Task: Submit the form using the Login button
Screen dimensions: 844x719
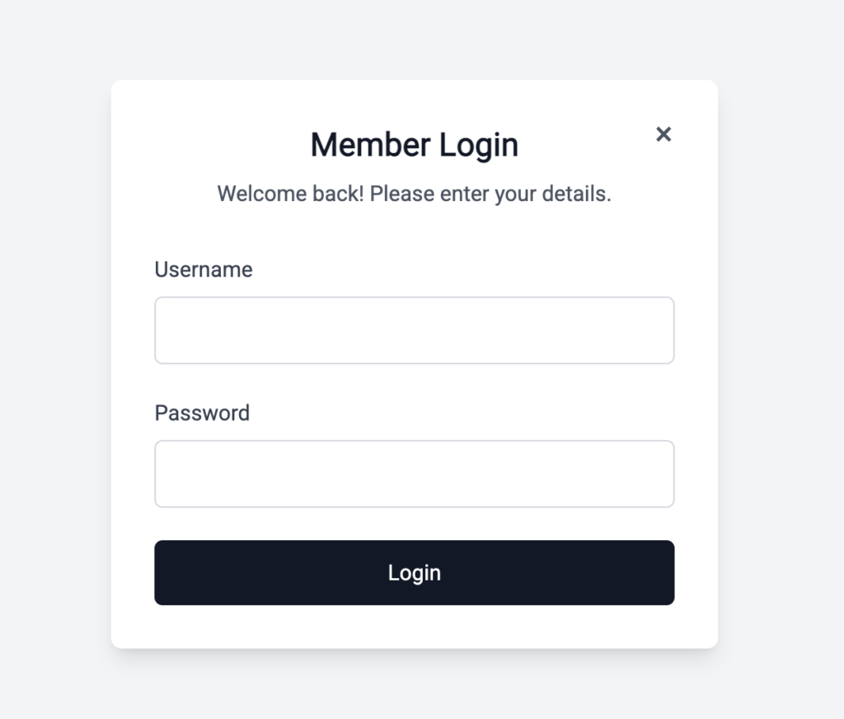Action: pyautogui.click(x=414, y=572)
